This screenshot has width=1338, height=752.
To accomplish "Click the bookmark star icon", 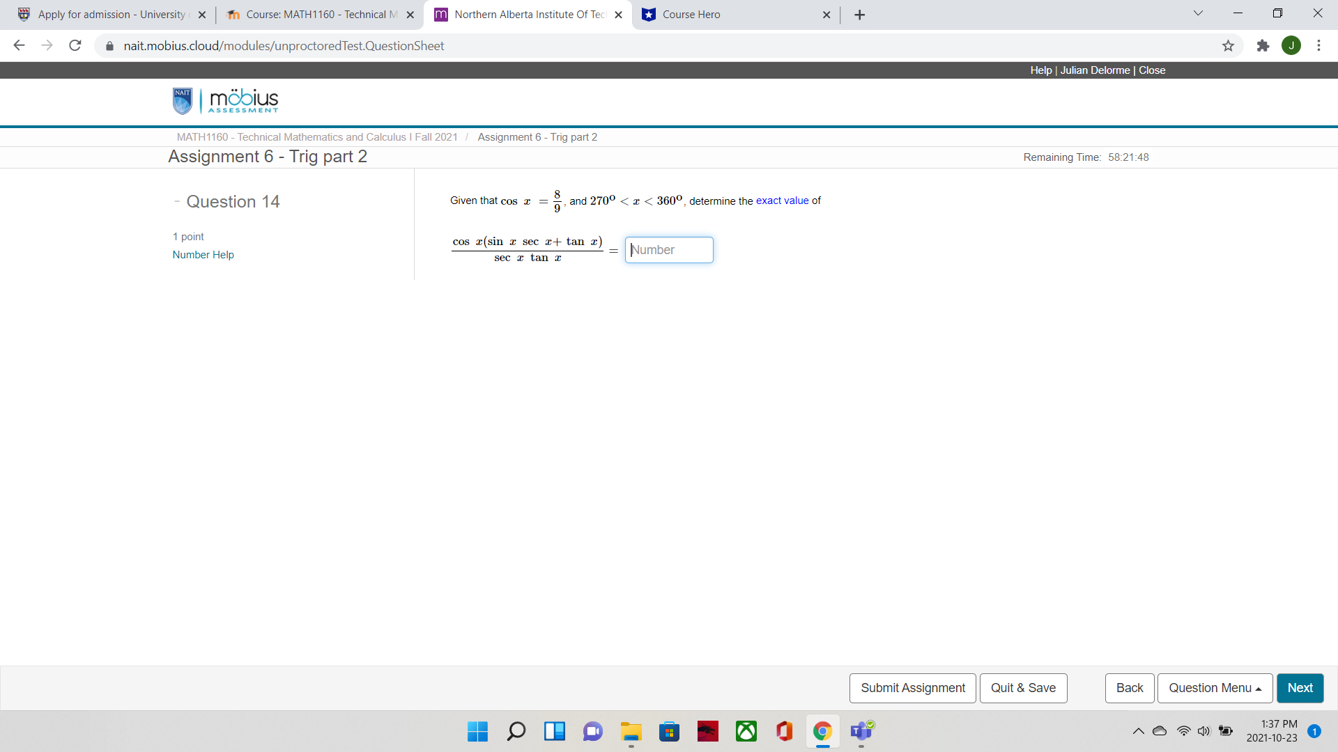I will click(1228, 46).
